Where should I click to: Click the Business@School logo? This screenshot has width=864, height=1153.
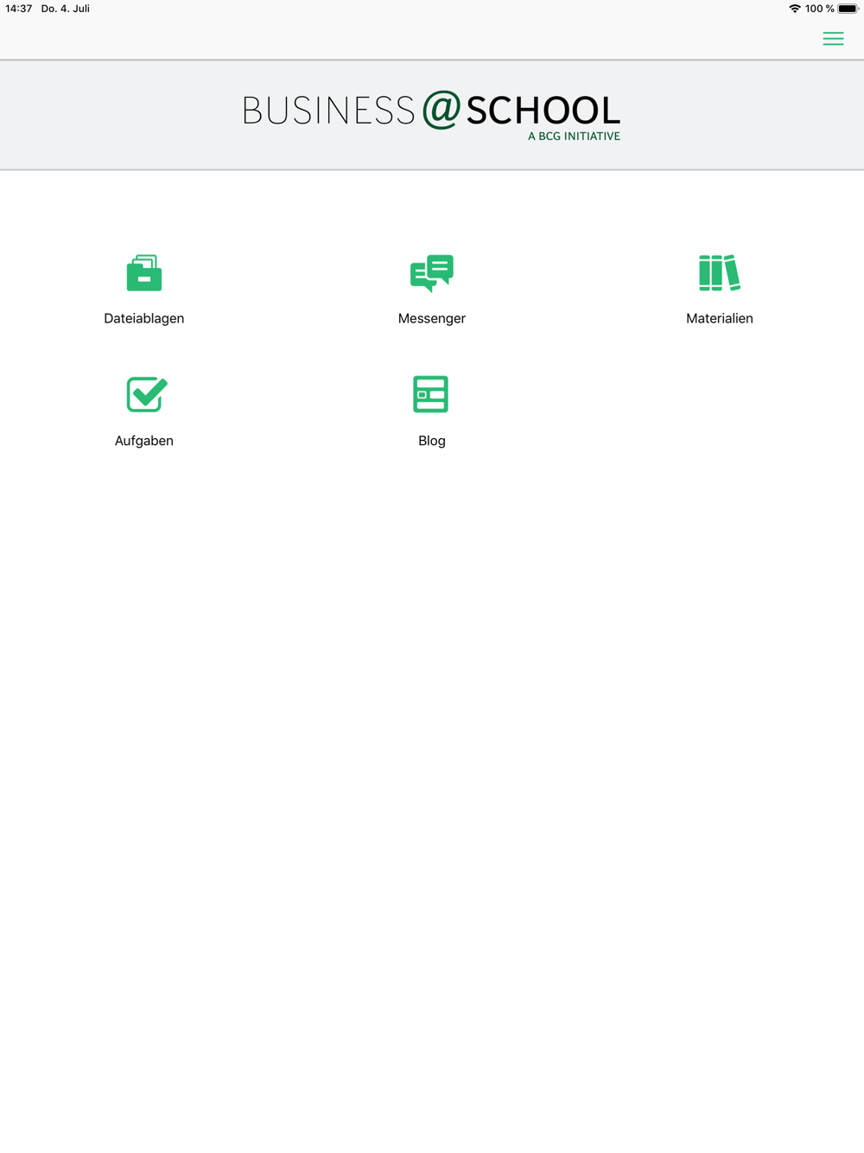pos(432,115)
